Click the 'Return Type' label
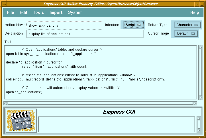206x138 pixels. coord(158,25)
